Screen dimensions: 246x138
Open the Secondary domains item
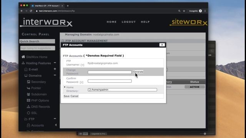[x=38, y=82]
